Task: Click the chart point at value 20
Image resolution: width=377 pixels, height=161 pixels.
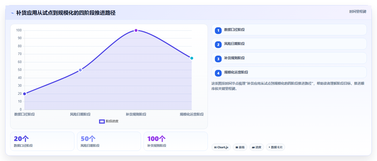Action: pyautogui.click(x=25, y=94)
